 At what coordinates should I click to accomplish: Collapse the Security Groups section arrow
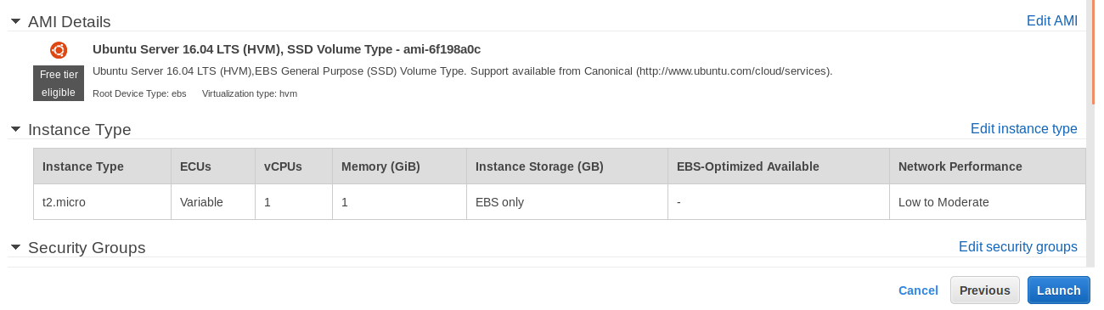click(15, 247)
